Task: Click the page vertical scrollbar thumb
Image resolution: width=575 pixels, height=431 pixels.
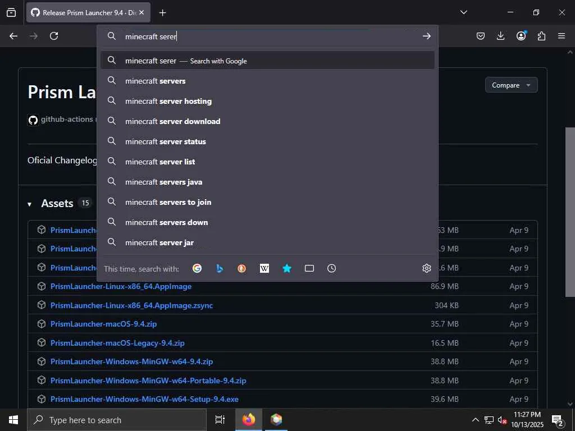Action: [570, 212]
